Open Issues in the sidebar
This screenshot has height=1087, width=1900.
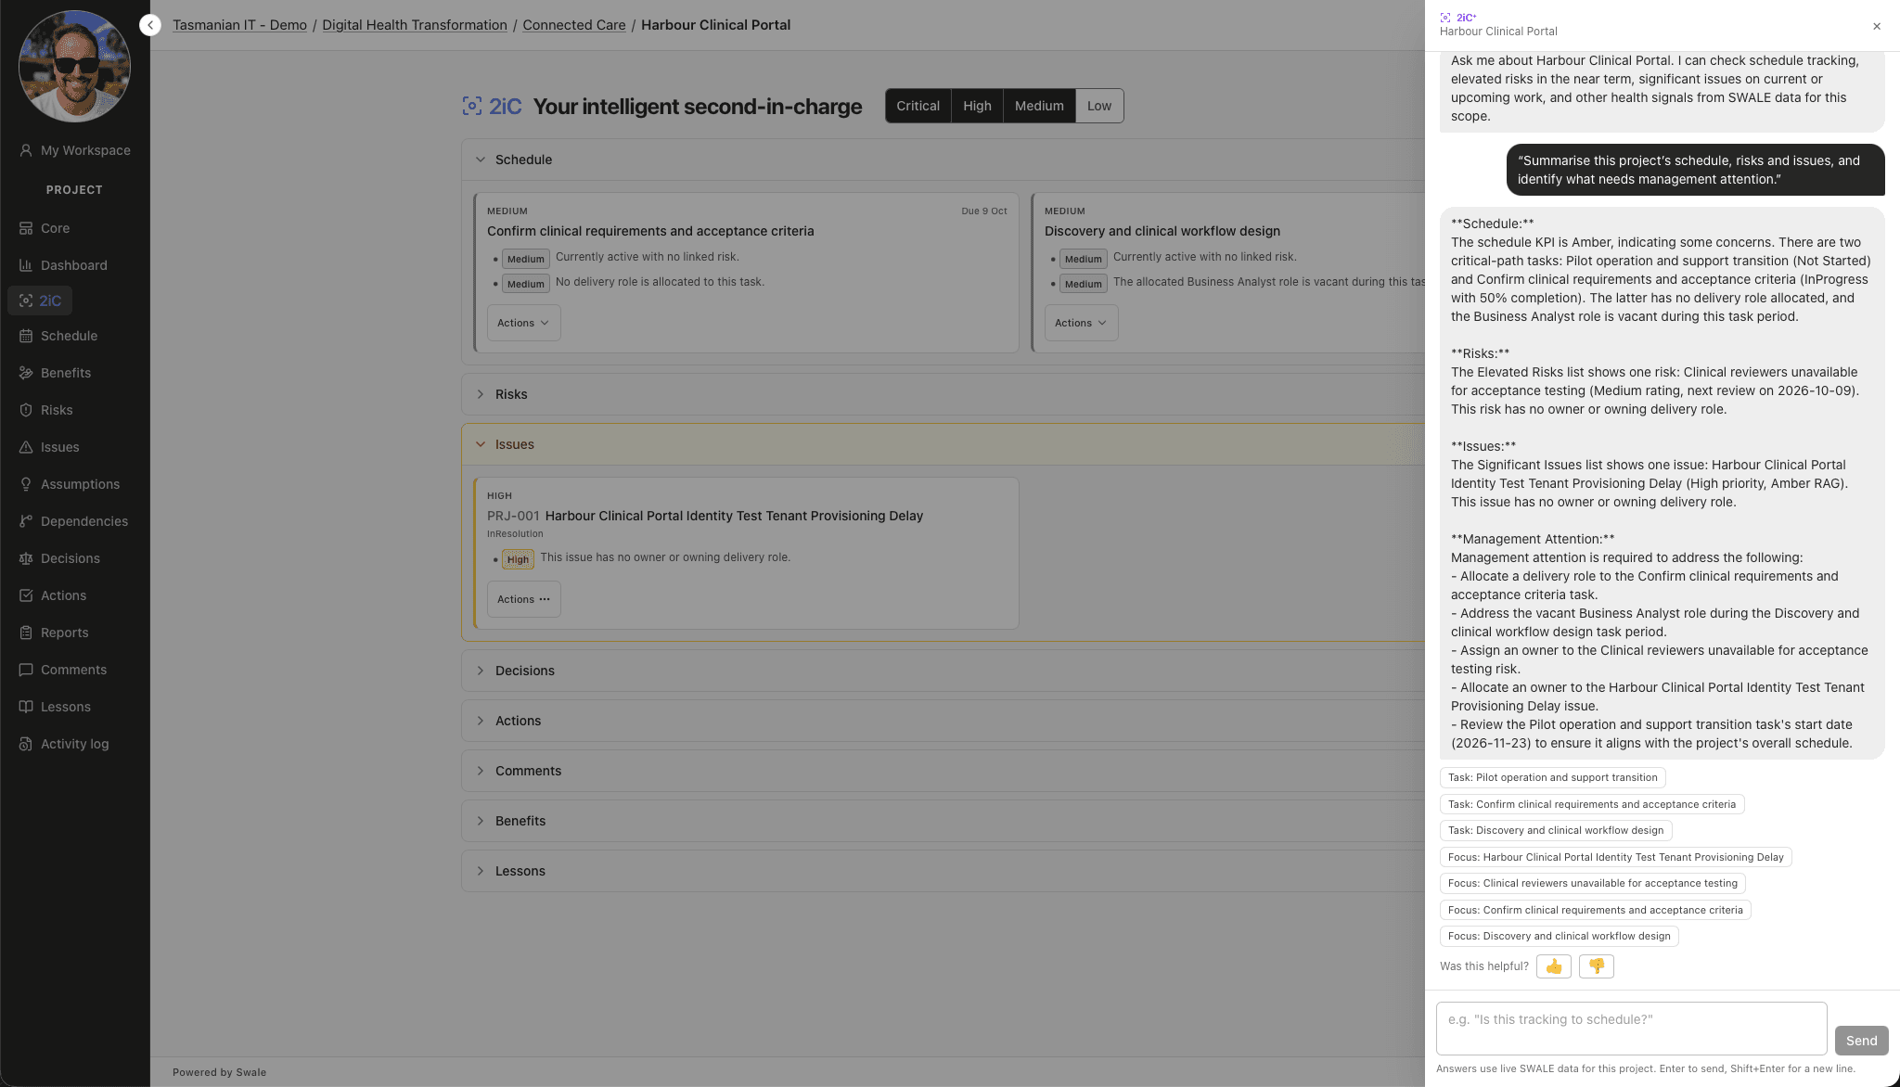(x=49, y=447)
